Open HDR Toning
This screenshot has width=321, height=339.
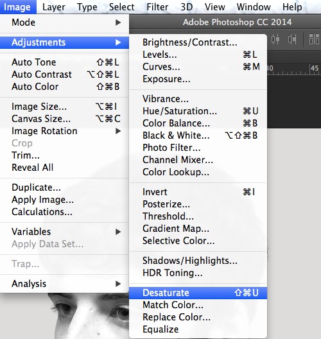point(198,273)
